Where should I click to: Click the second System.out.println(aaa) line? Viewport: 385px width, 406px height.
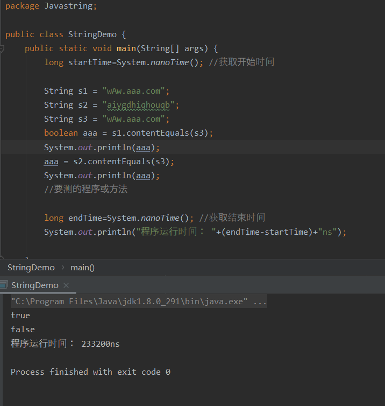tap(102, 176)
